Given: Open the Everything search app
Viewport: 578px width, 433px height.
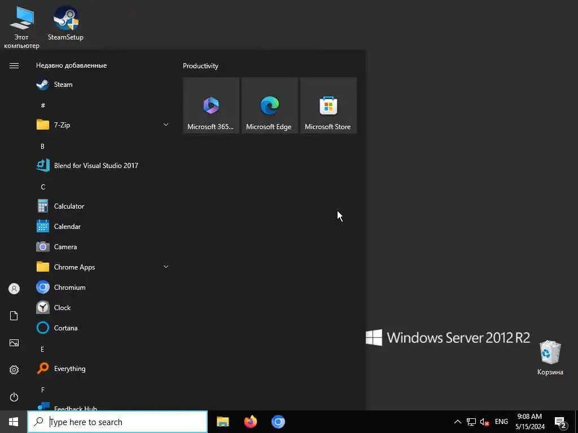Looking at the screenshot, I should pos(103,369).
